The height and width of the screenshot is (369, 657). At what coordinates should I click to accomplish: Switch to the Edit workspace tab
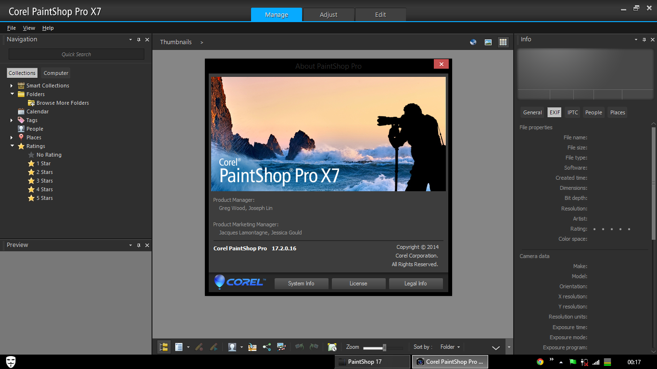[380, 15]
